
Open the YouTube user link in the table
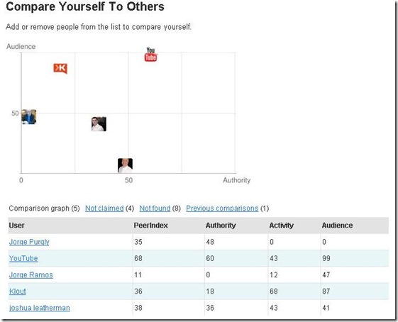[x=23, y=258]
